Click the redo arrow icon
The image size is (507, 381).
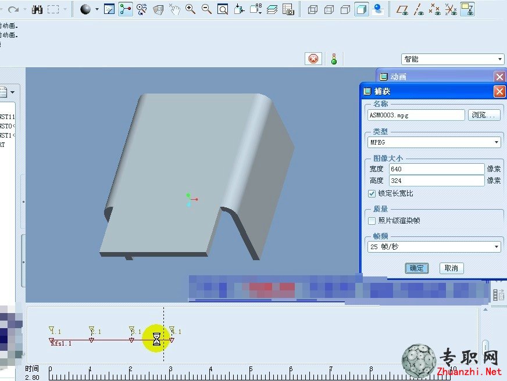[13, 9]
